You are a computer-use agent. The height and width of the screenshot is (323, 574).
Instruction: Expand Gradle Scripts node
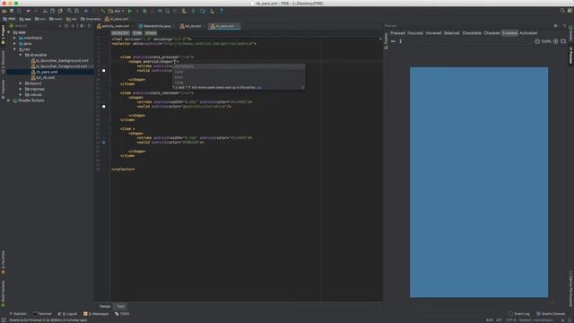coord(9,100)
